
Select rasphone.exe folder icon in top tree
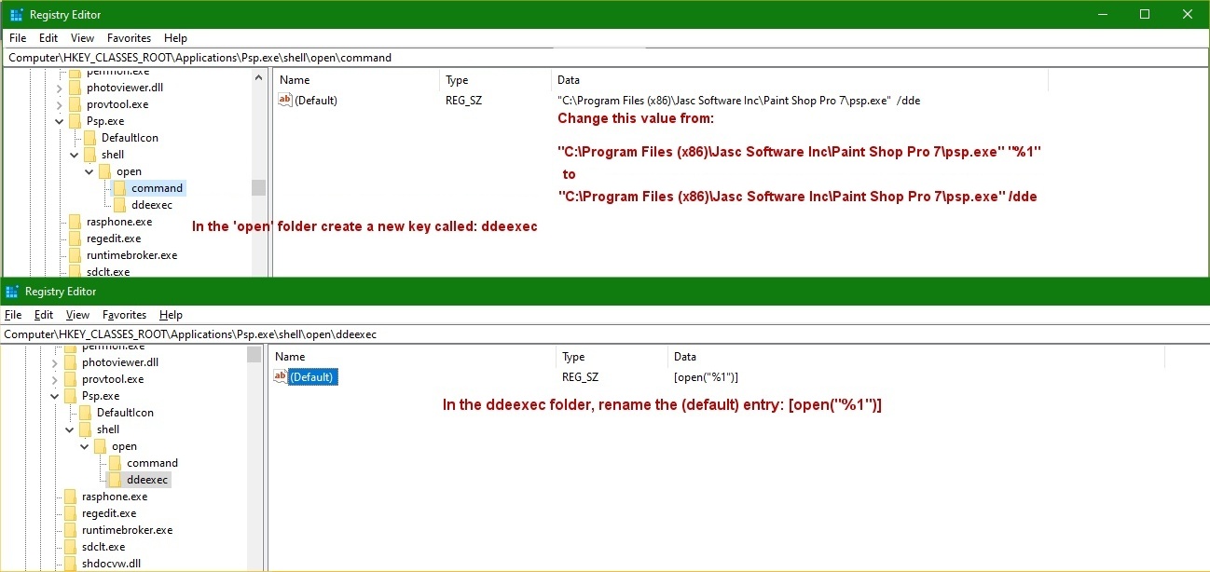[74, 222]
